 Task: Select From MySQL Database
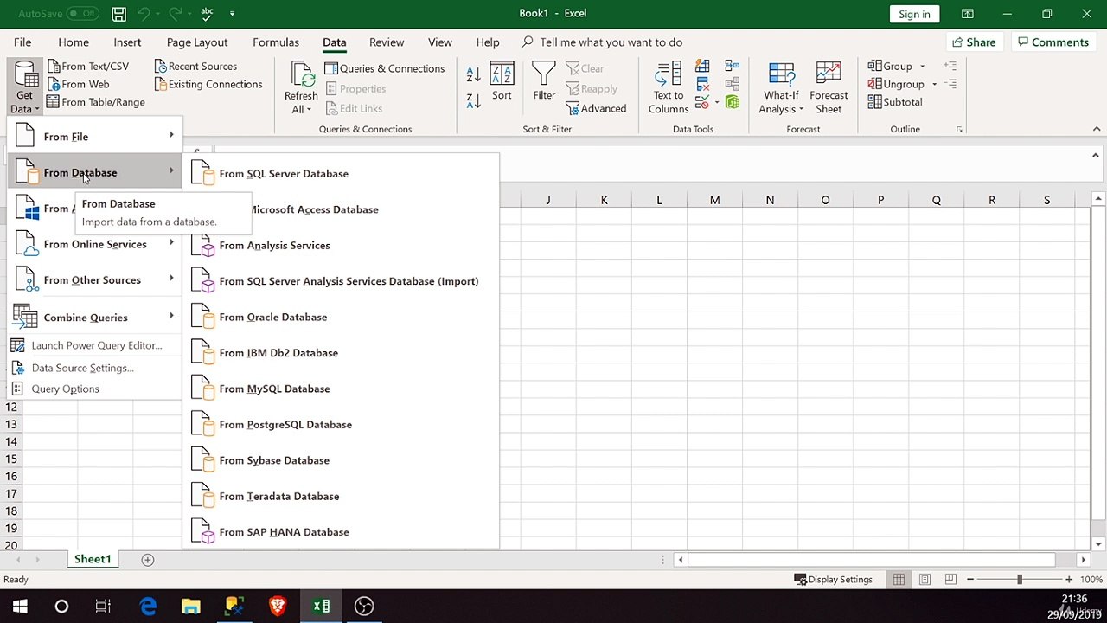[x=341, y=389]
